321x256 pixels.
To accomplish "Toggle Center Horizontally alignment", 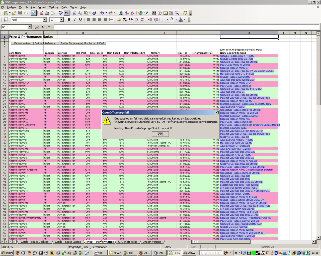I will pyautogui.click(x=94, y=19).
